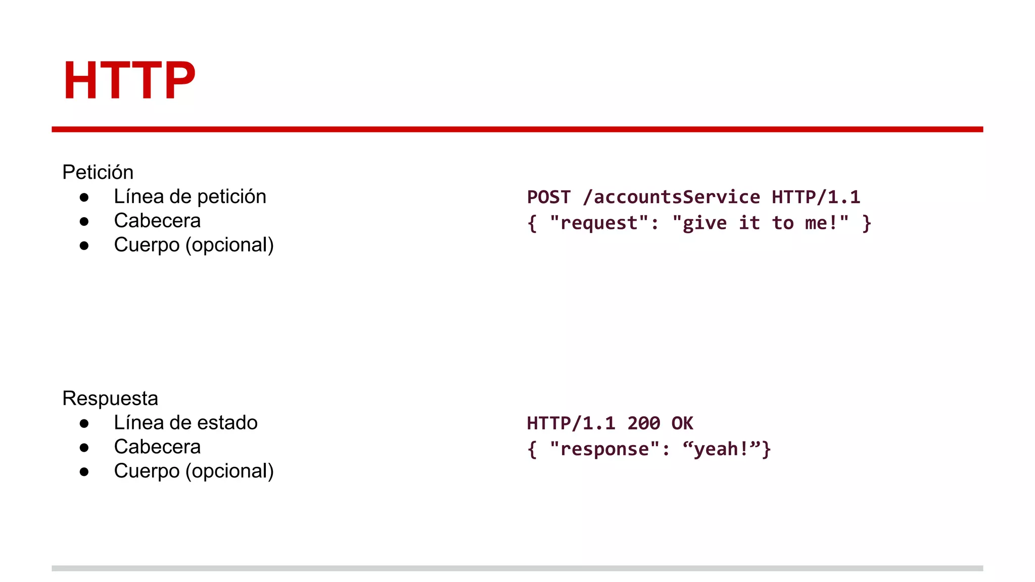The image size is (1035, 582).
Task: Click the POST /accountsService HTTP/1.1 code line
Action: click(x=693, y=197)
